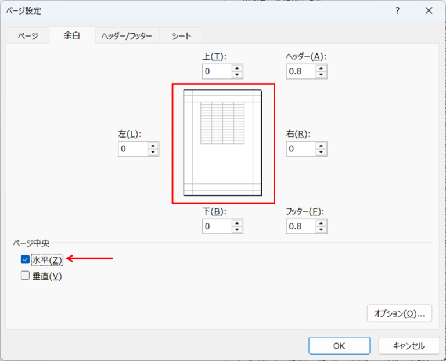This screenshot has width=446, height=361.
Task: Click the OK button
Action: click(339, 345)
